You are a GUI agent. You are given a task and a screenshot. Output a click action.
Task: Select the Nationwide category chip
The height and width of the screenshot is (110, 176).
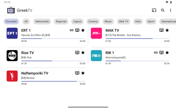(x=42, y=21)
